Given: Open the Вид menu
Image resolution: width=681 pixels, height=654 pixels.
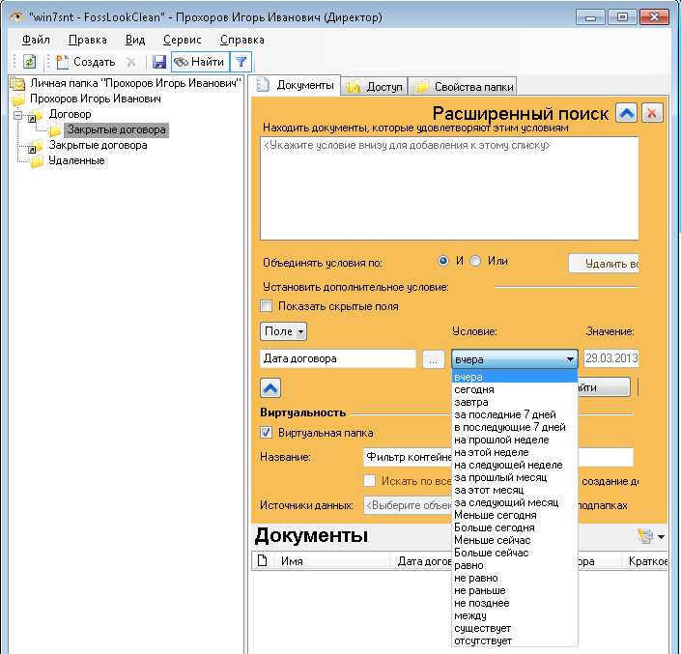Looking at the screenshot, I should (x=135, y=40).
